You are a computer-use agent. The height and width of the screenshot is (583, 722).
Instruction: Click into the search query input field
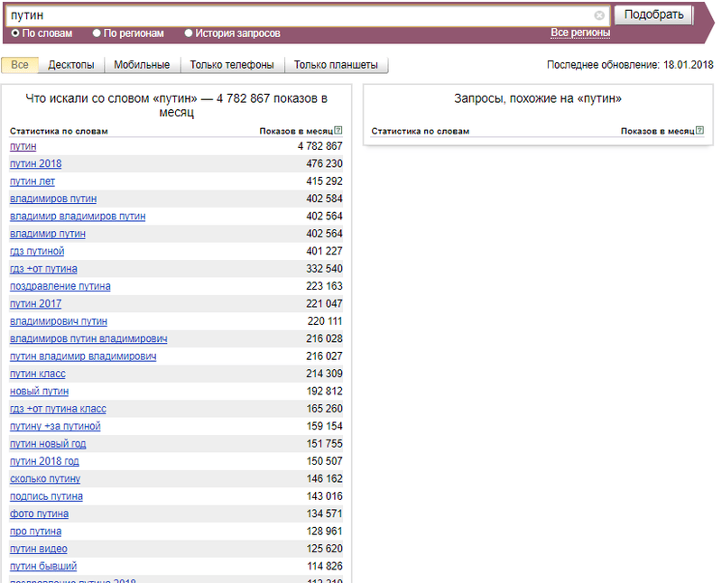click(298, 15)
